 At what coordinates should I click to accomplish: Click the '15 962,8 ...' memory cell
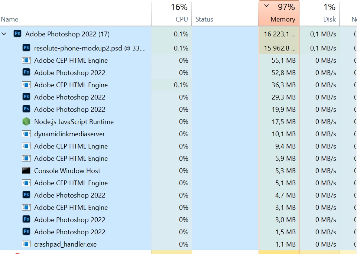280,48
